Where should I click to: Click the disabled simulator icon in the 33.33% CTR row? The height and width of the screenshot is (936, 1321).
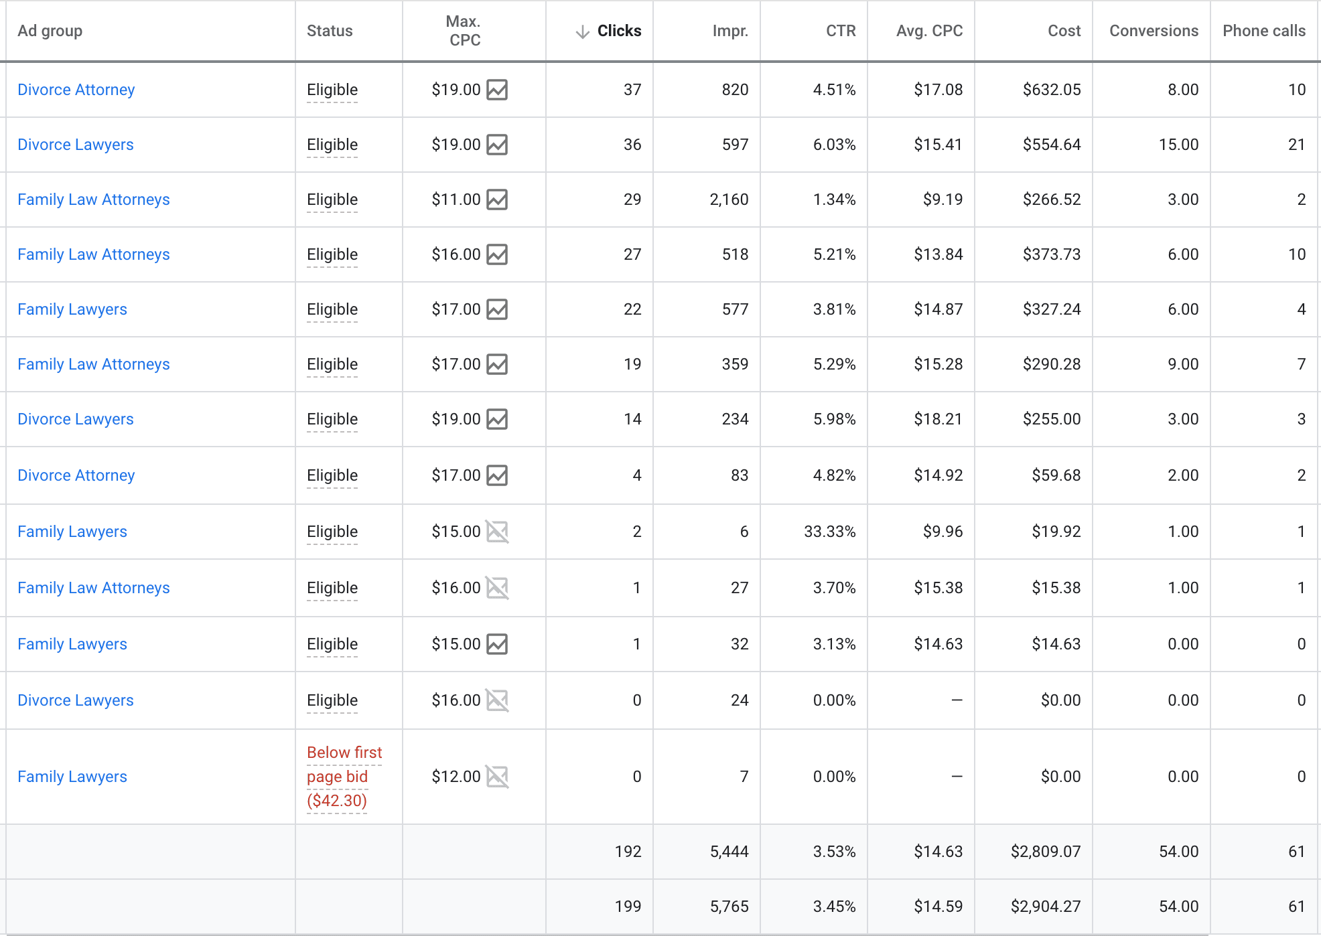497,532
